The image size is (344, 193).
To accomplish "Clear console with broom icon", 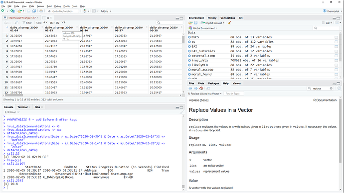I will point(181,112).
